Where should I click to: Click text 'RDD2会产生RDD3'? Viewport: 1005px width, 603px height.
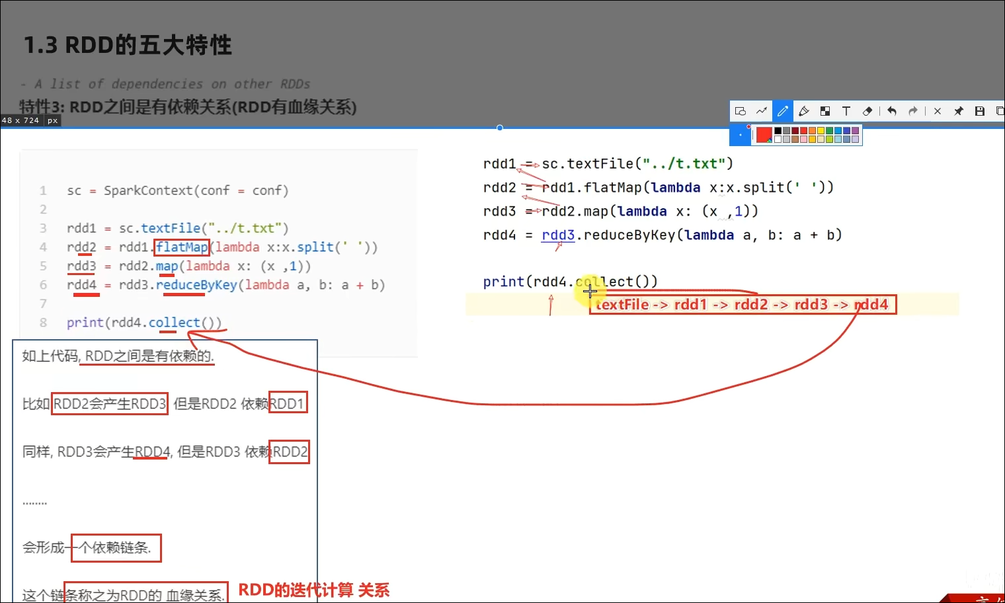click(x=110, y=403)
